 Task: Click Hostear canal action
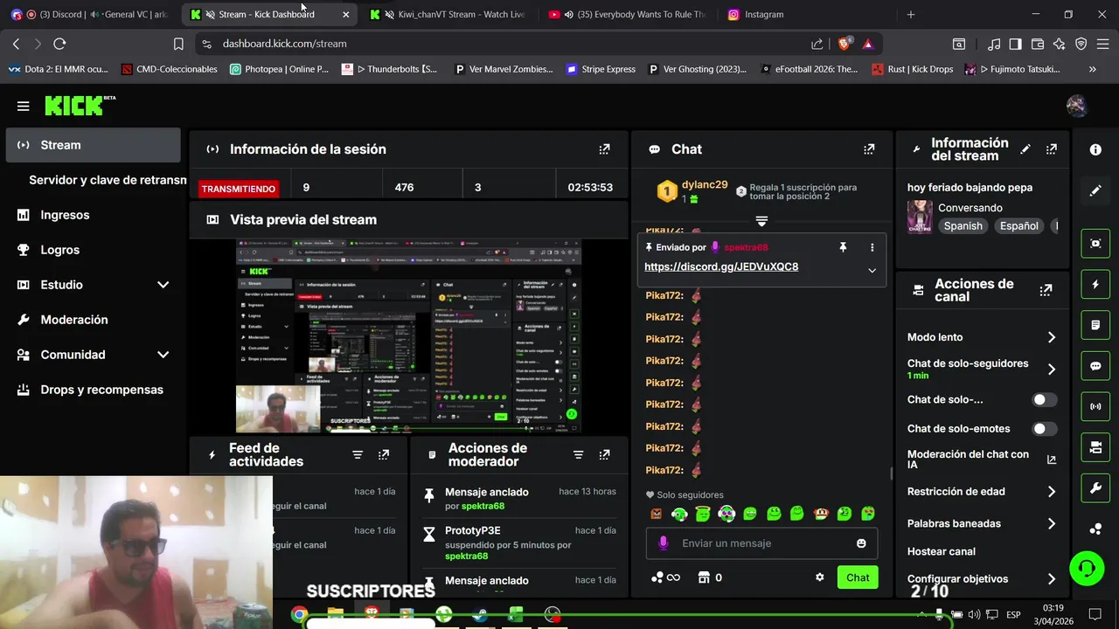pyautogui.click(x=942, y=551)
